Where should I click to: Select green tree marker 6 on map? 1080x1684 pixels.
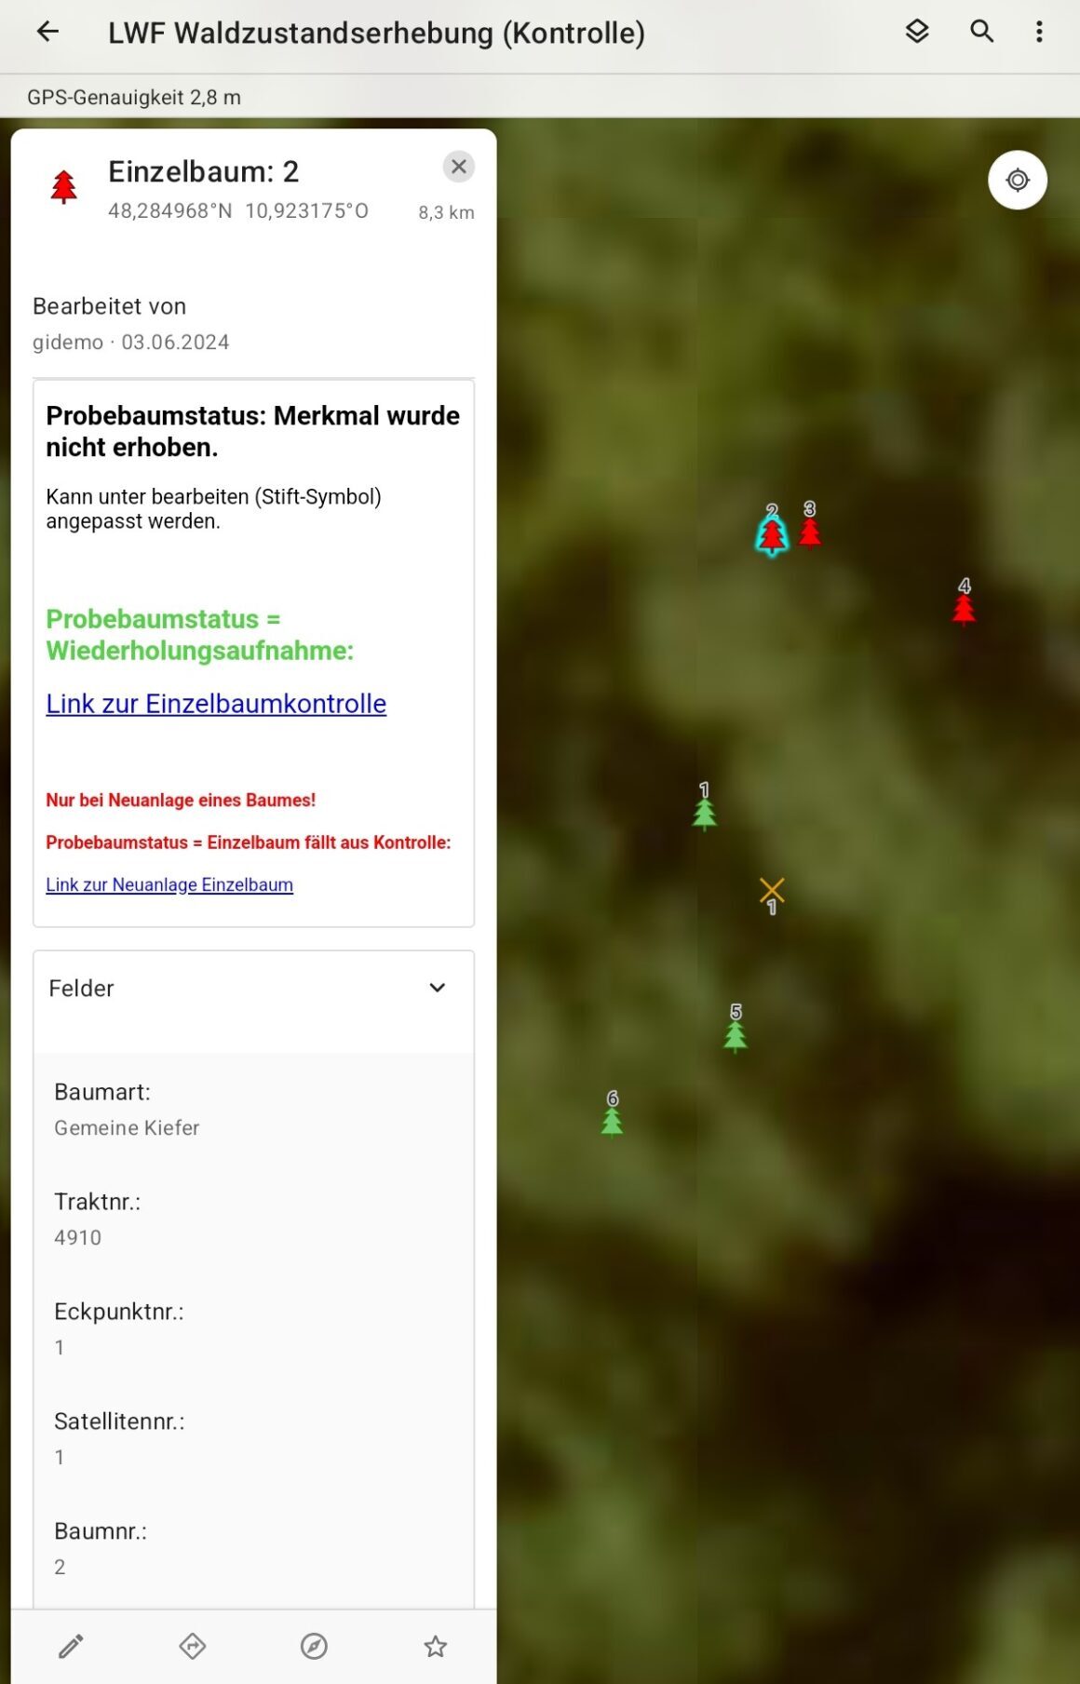pyautogui.click(x=612, y=1121)
